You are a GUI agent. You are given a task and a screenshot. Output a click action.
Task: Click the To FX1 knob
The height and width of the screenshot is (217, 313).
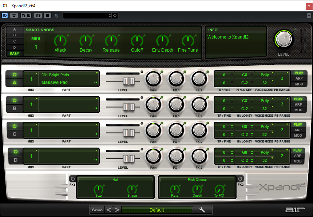coord(219,189)
